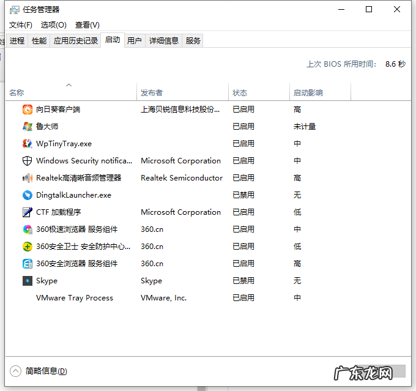
Task: Select the 鲁大师 row name
Action: coord(47,126)
